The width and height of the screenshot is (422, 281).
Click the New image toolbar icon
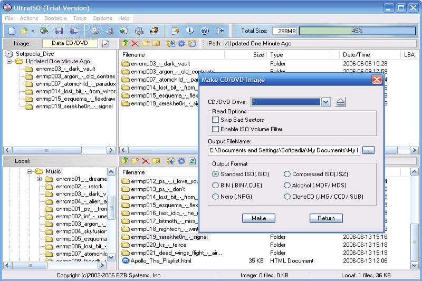(12, 31)
